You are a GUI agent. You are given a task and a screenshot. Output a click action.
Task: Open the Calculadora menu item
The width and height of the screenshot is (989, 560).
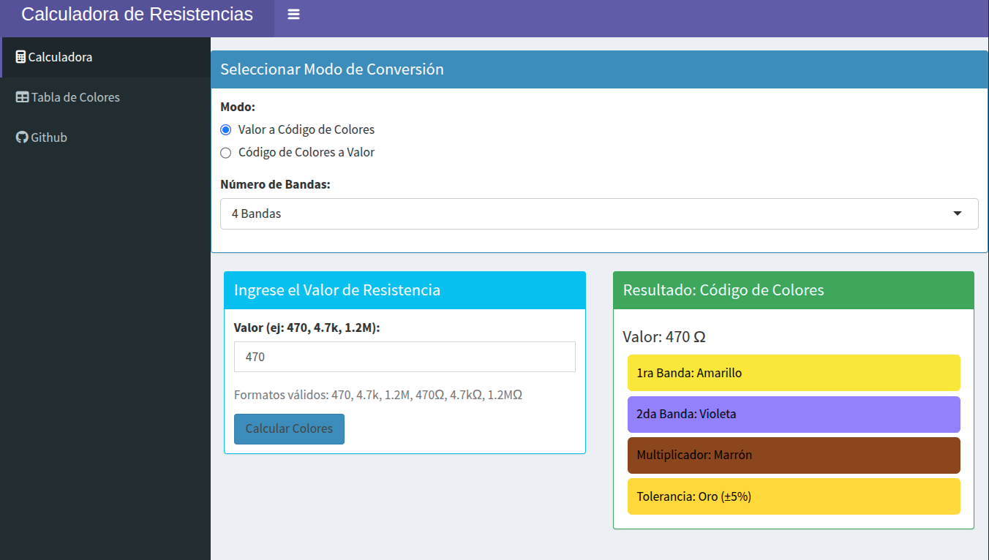[x=60, y=57]
